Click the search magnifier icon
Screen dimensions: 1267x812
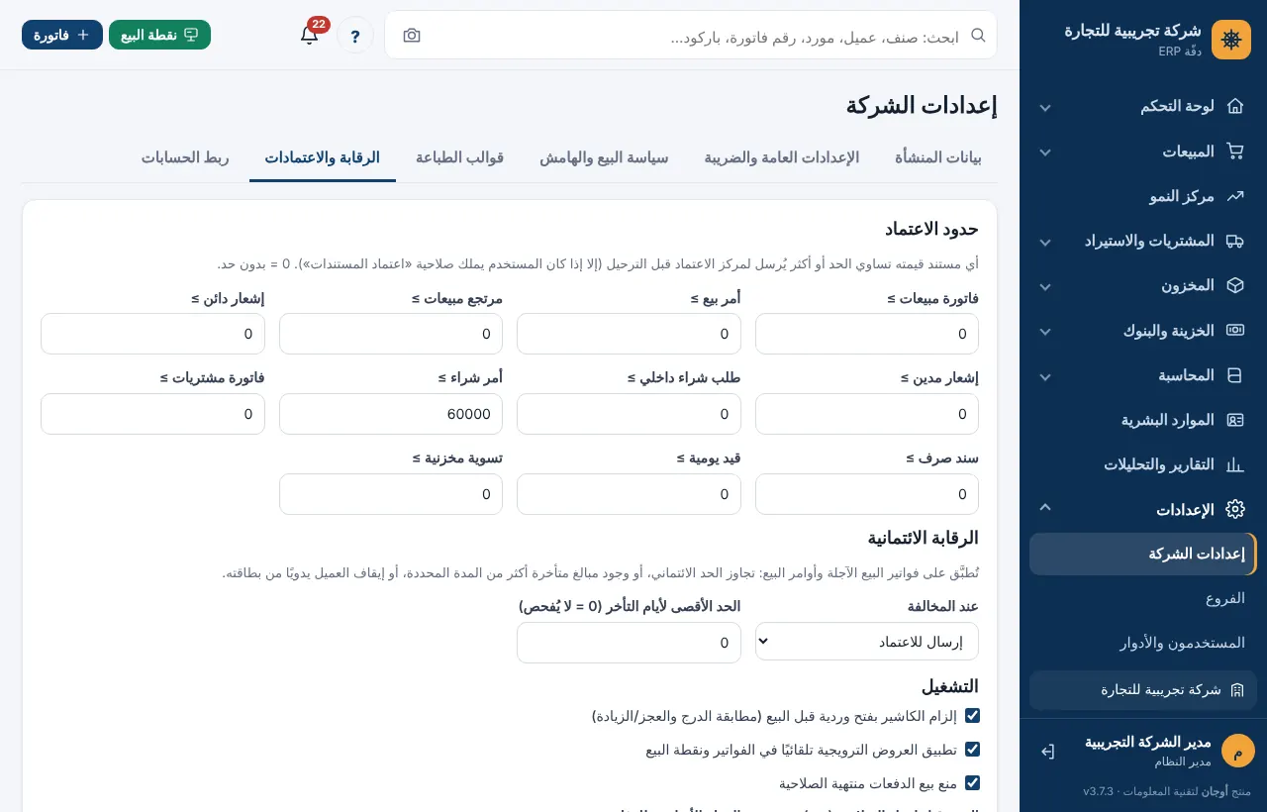coord(978,35)
